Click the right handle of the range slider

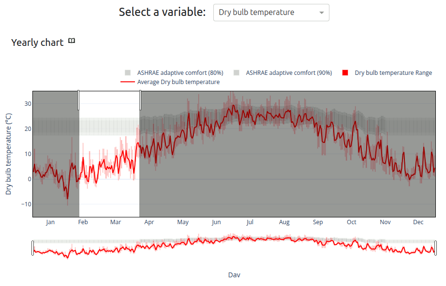pyautogui.click(x=435, y=248)
